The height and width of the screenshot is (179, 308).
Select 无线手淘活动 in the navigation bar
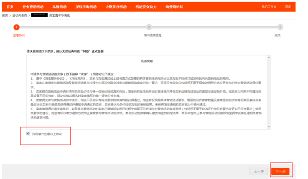coord(86,7)
